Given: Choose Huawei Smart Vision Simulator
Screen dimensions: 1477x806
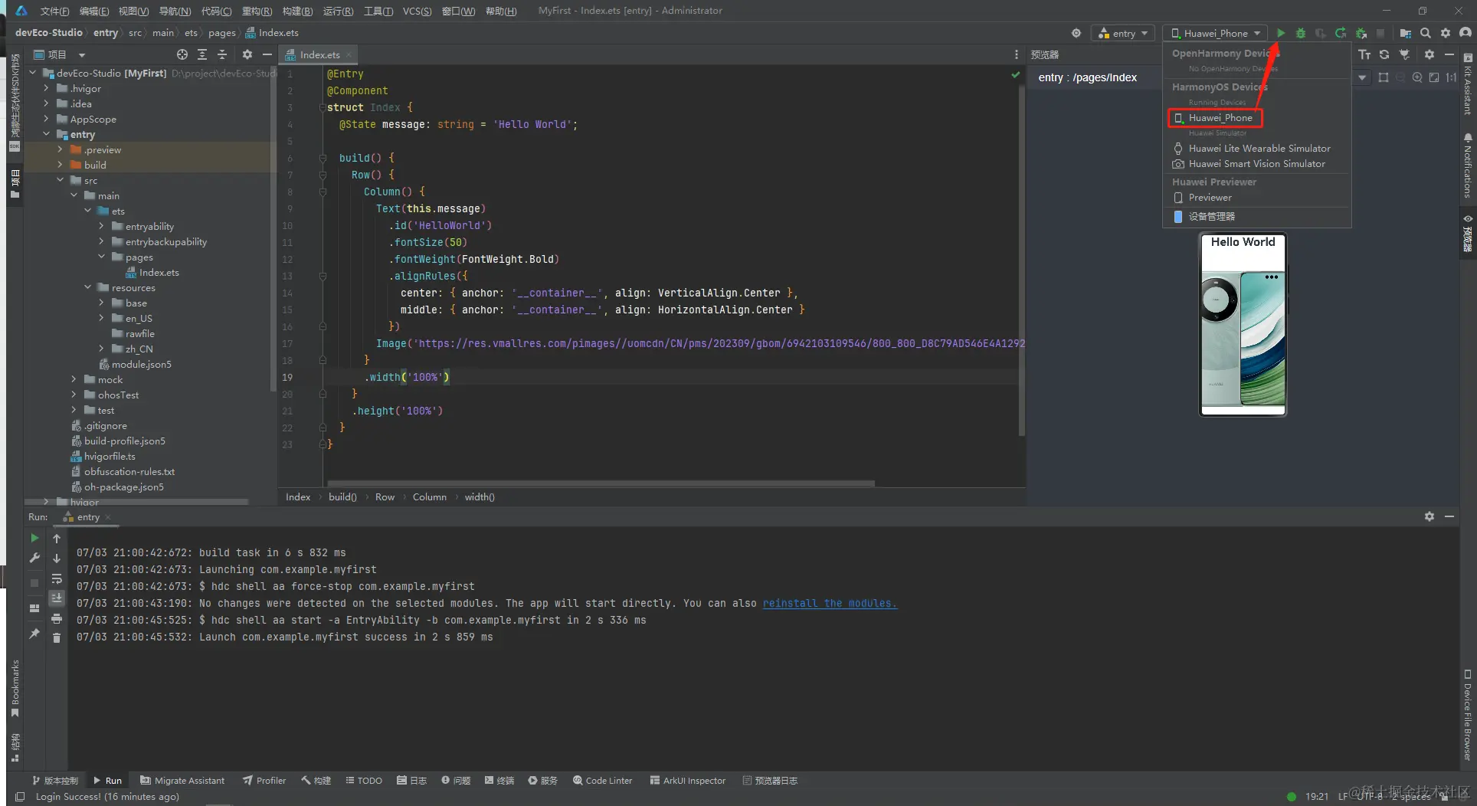Looking at the screenshot, I should tap(1256, 164).
